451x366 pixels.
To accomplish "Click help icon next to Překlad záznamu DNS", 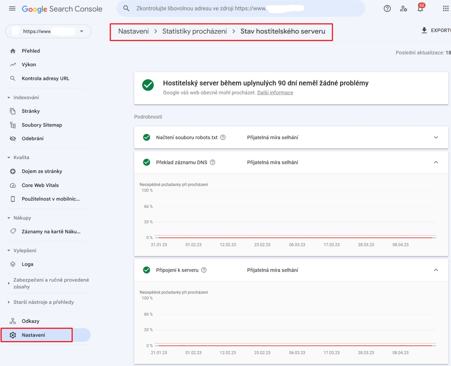I will point(212,163).
